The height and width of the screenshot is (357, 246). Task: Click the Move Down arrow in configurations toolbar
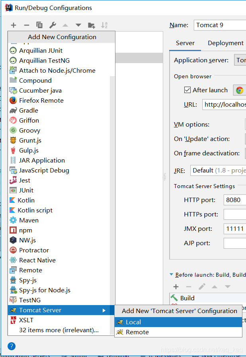click(x=78, y=25)
